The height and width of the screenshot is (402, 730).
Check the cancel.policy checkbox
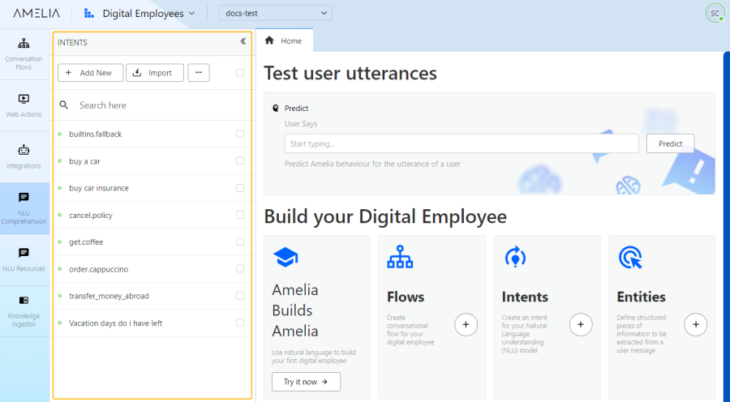pos(240,215)
